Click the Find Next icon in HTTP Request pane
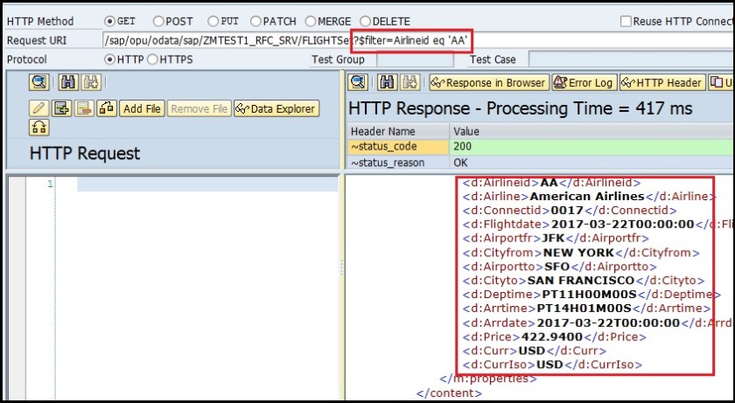 (x=91, y=82)
